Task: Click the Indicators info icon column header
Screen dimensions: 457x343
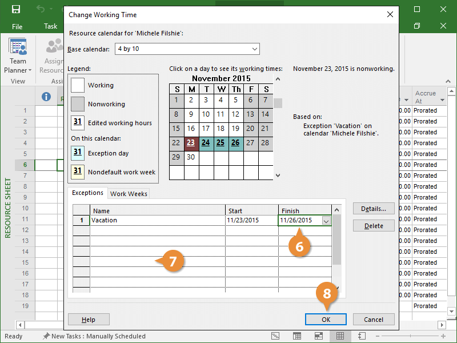Action: [47, 97]
